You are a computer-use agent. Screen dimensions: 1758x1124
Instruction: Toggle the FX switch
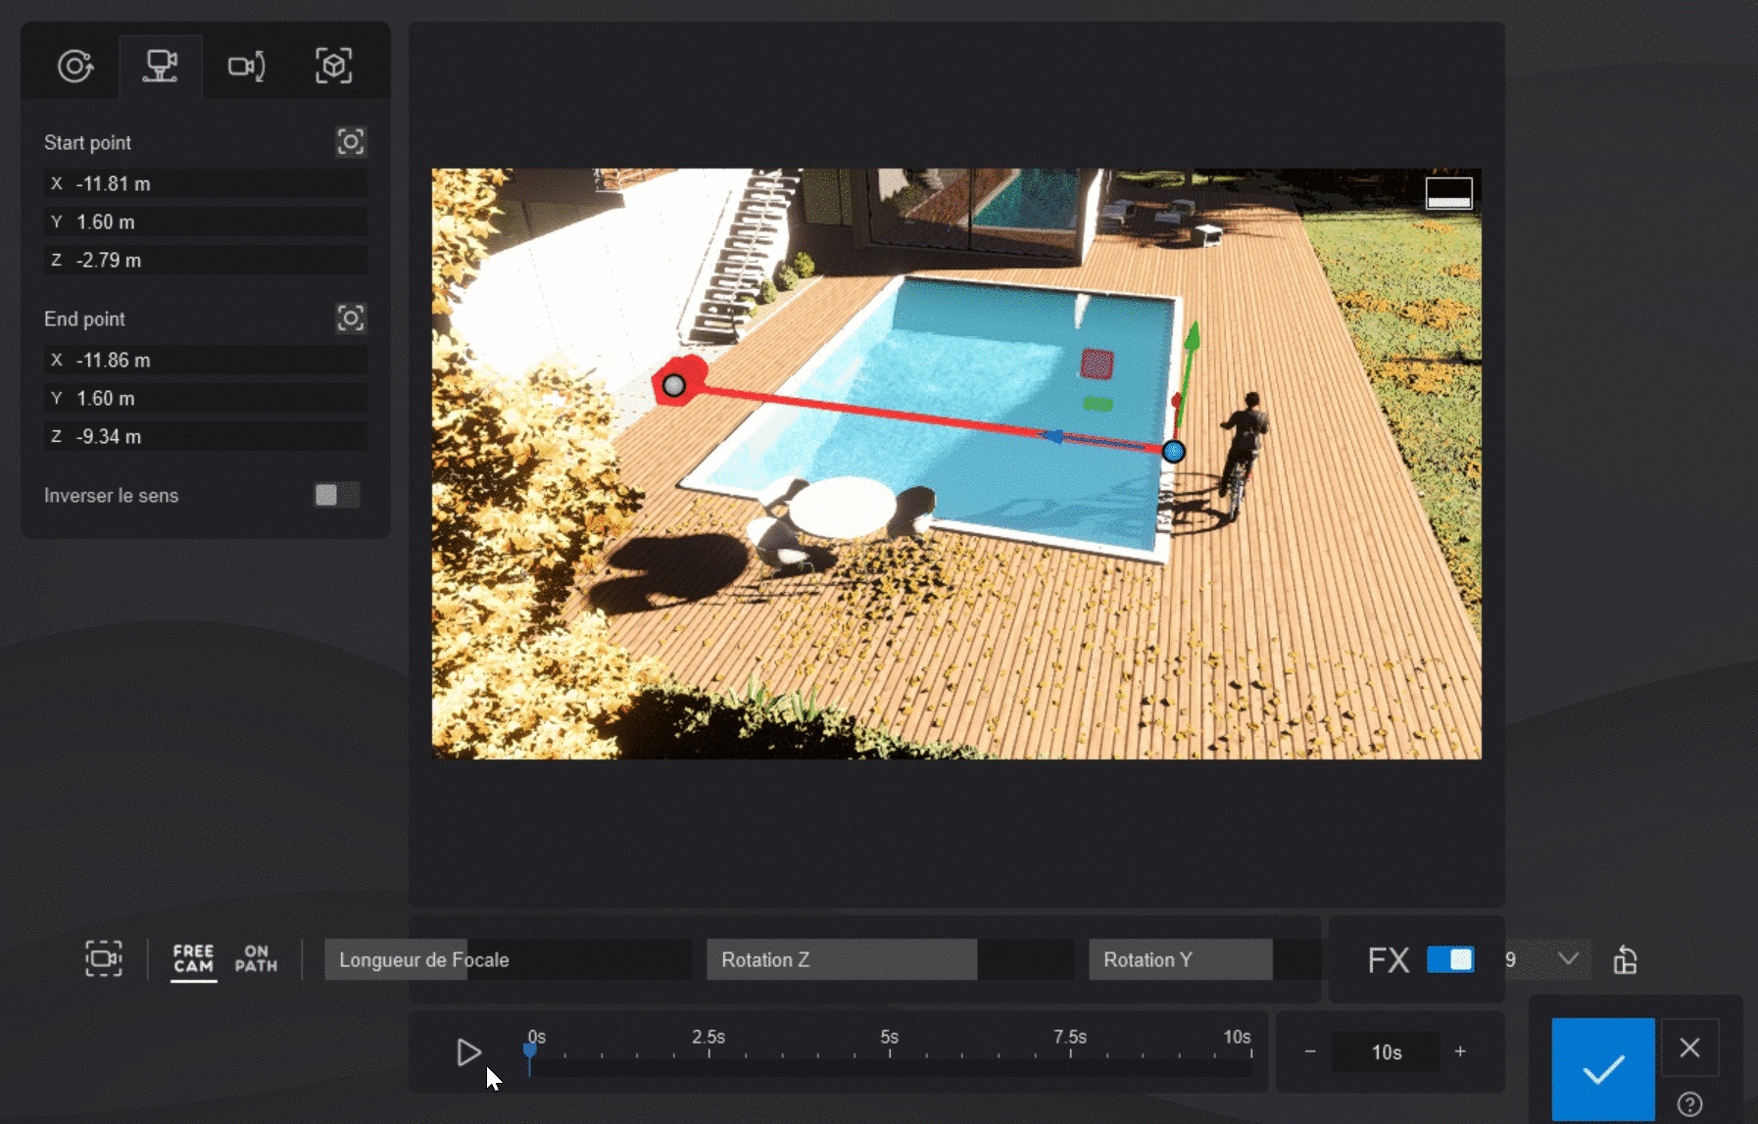pos(1450,959)
